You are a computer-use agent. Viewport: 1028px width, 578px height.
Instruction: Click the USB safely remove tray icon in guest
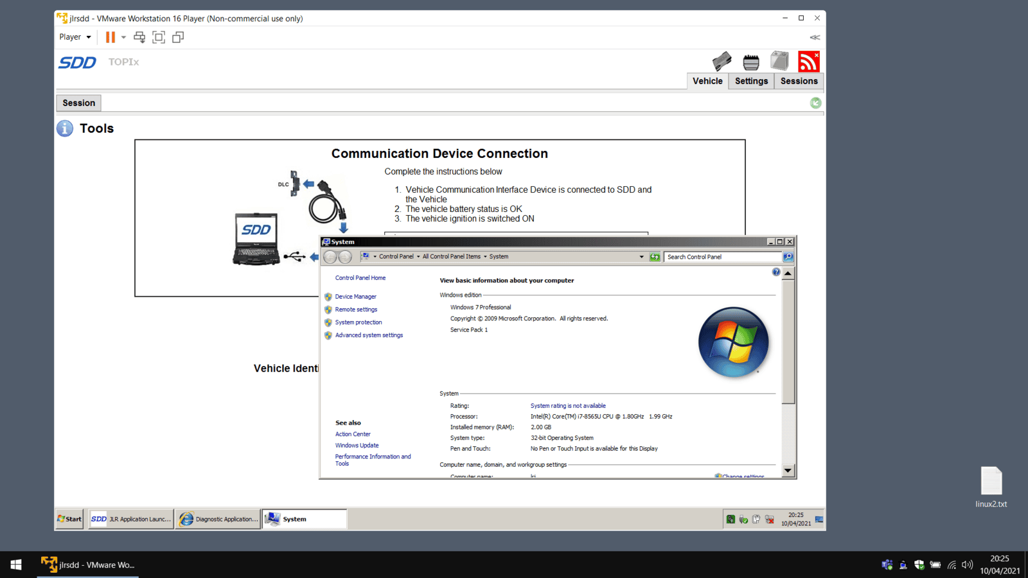(743, 519)
